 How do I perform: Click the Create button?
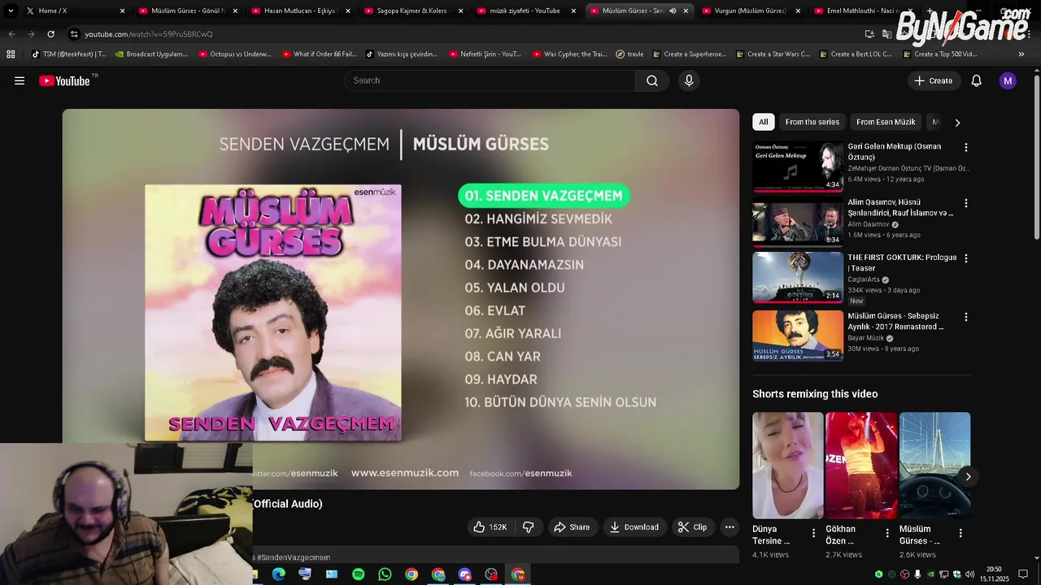tap(934, 80)
